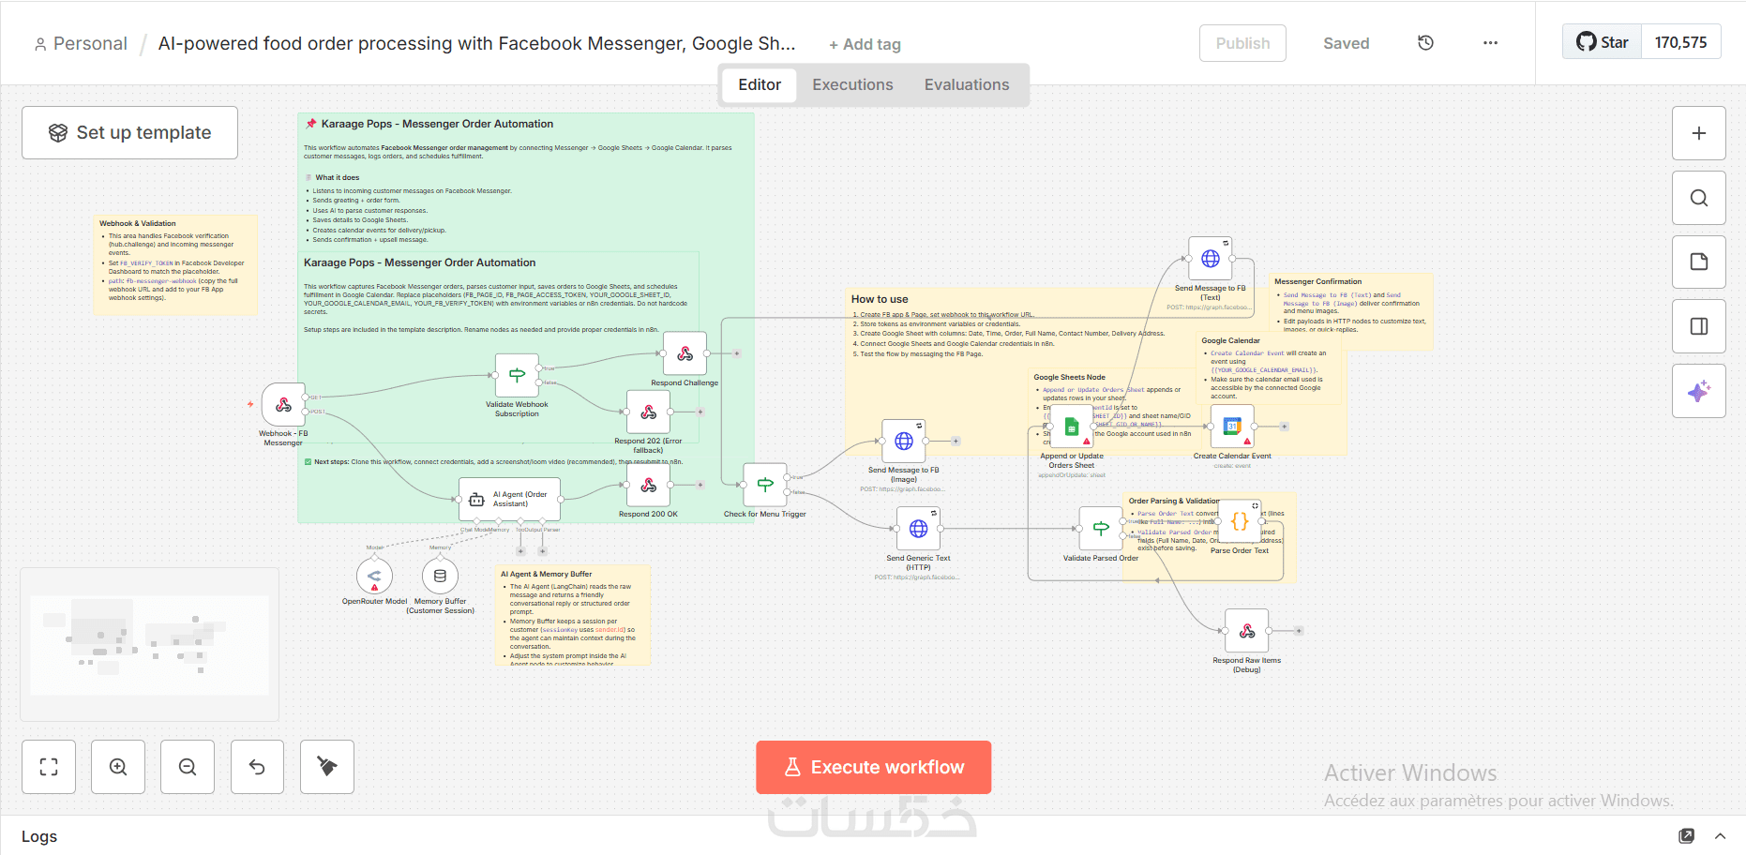Switch to the Editor tab
The height and width of the screenshot is (855, 1746).
coord(760,85)
